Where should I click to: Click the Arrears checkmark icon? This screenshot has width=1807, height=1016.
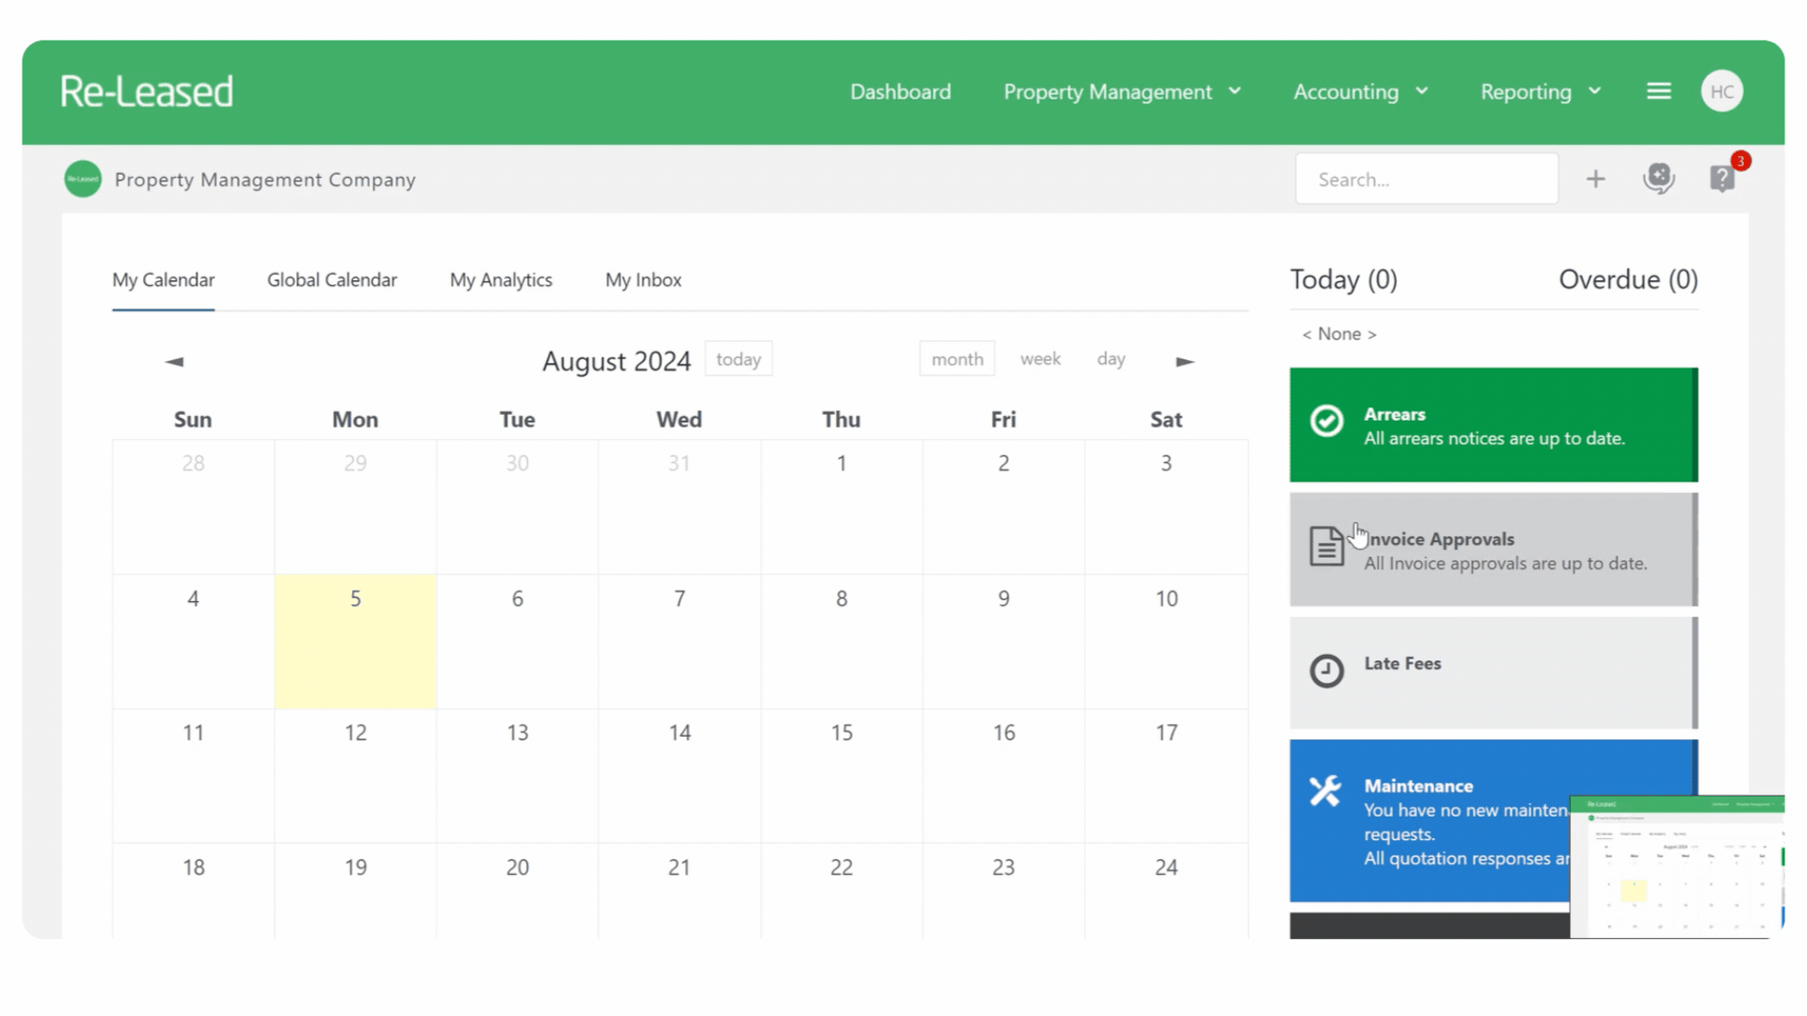click(x=1326, y=421)
